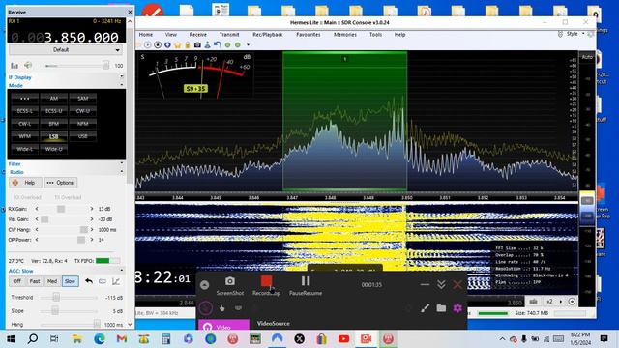
Task: Expand the Filter section
Action: [x=121, y=163]
